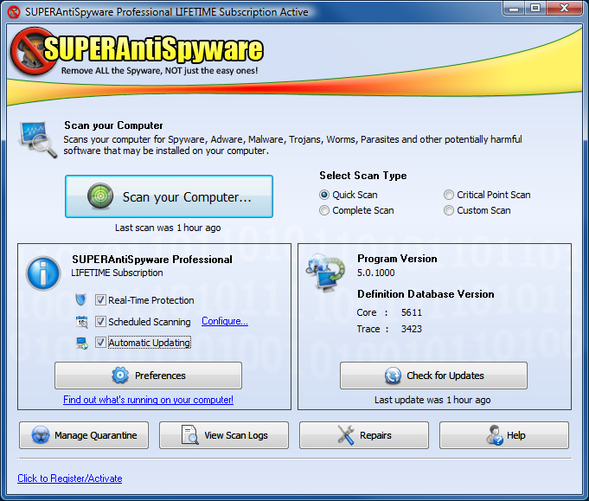Click the green radar icon on scan button

(x=100, y=196)
